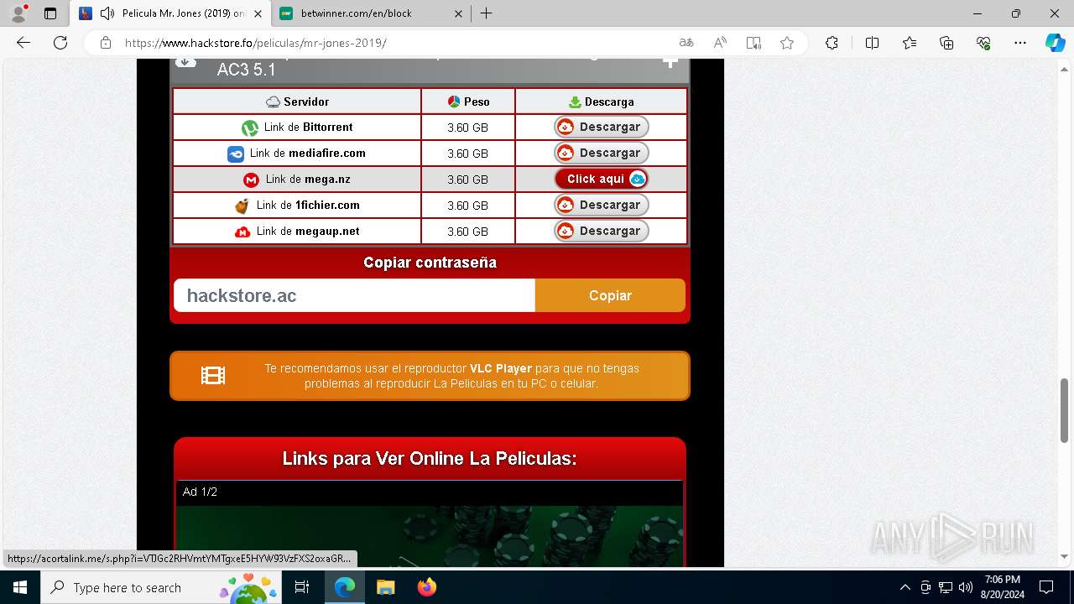Click Links para Ver Online heading
Viewport: 1074px width, 604px height.
point(430,458)
